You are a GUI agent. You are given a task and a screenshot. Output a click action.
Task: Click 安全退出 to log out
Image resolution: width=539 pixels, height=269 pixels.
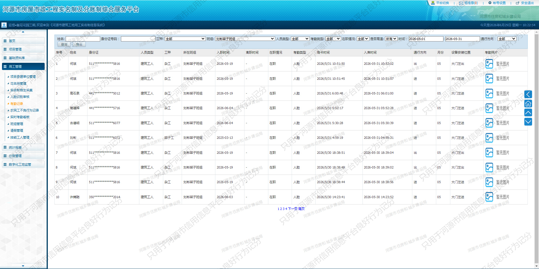tap(525, 3)
